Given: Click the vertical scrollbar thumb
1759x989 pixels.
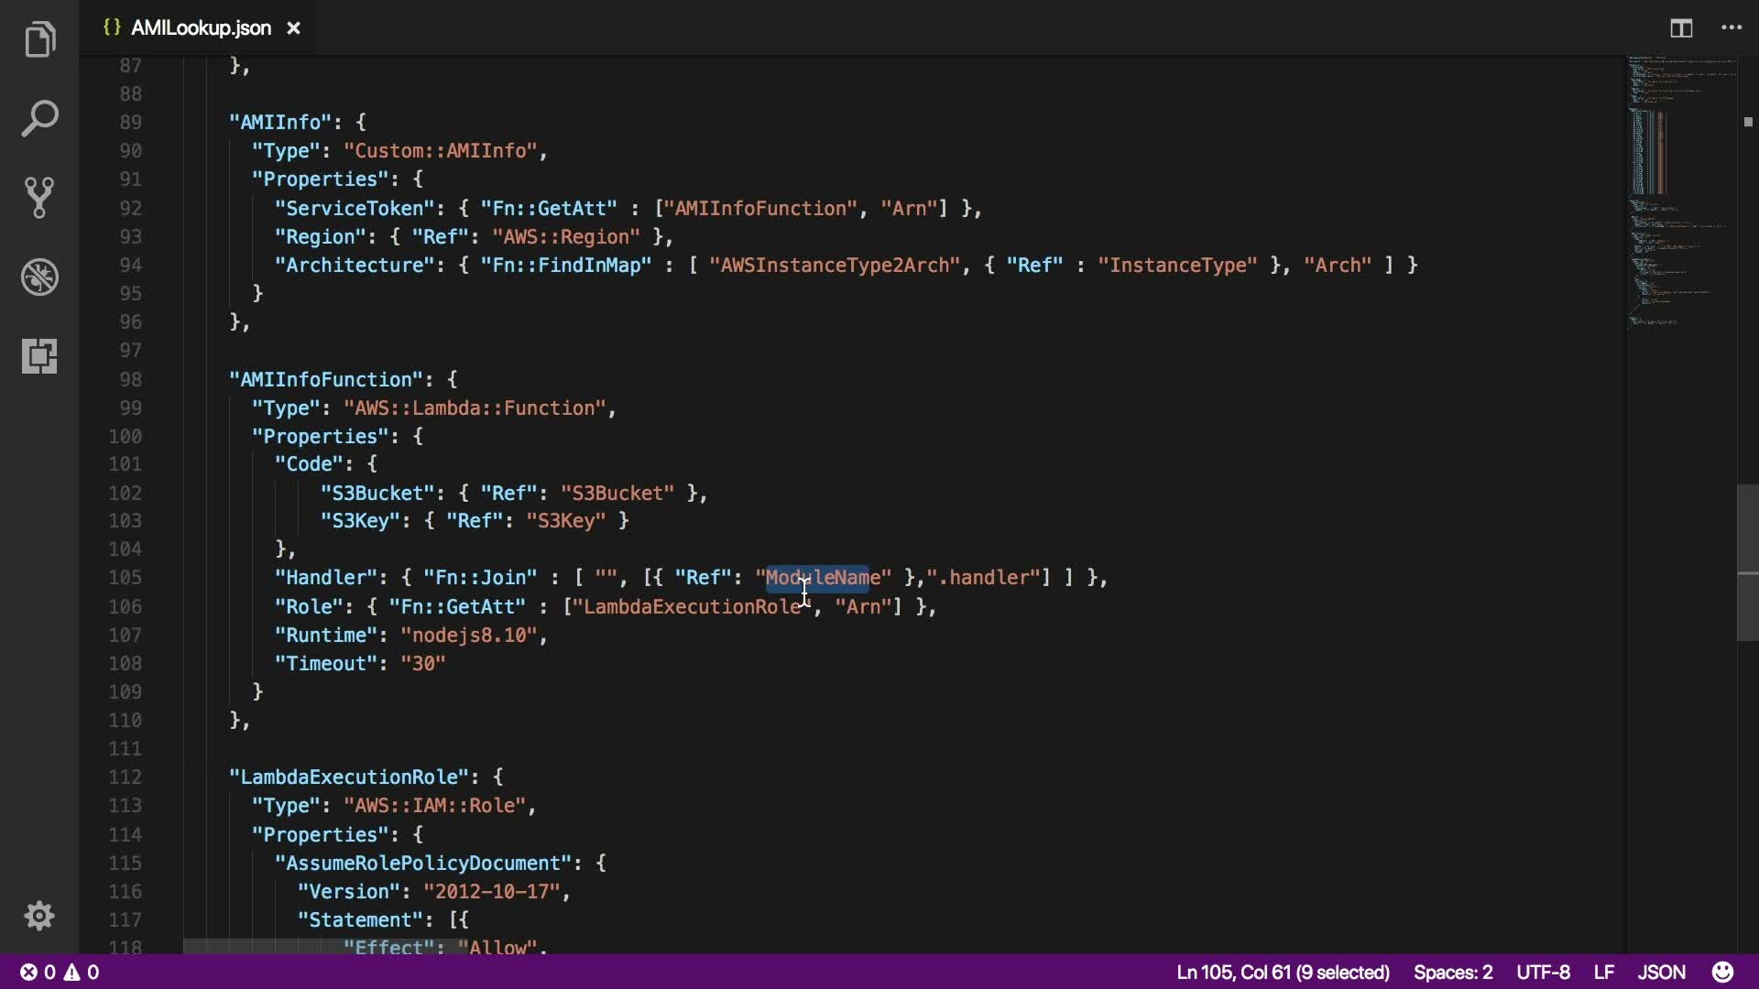Looking at the screenshot, I should tap(1747, 562).
